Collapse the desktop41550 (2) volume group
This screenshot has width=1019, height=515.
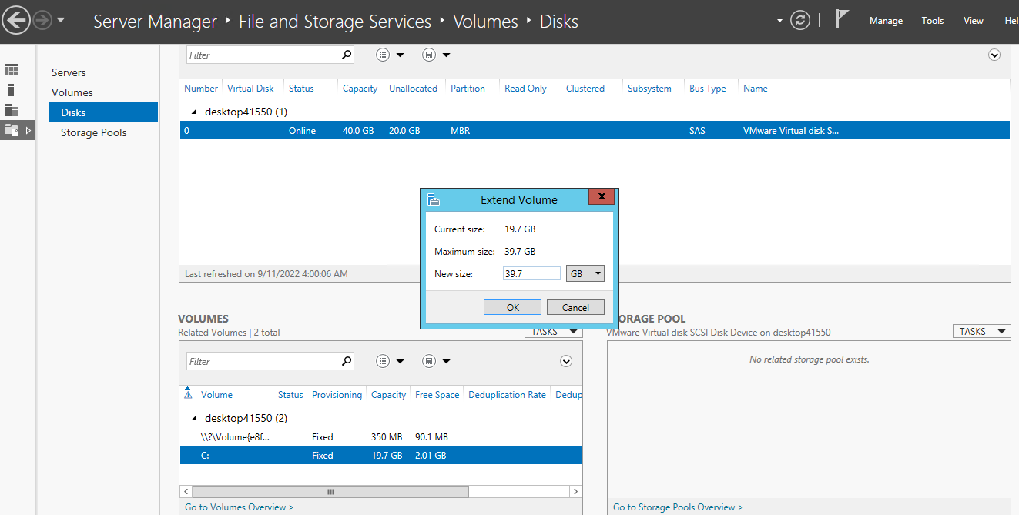pyautogui.click(x=194, y=418)
